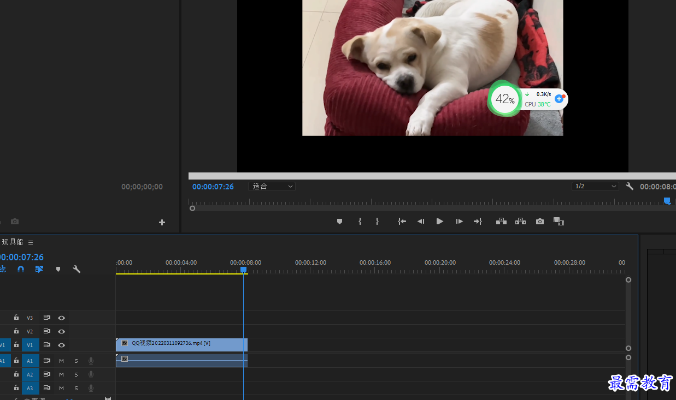Toggle sync lock for V1
The image size is (676, 400).
point(47,345)
